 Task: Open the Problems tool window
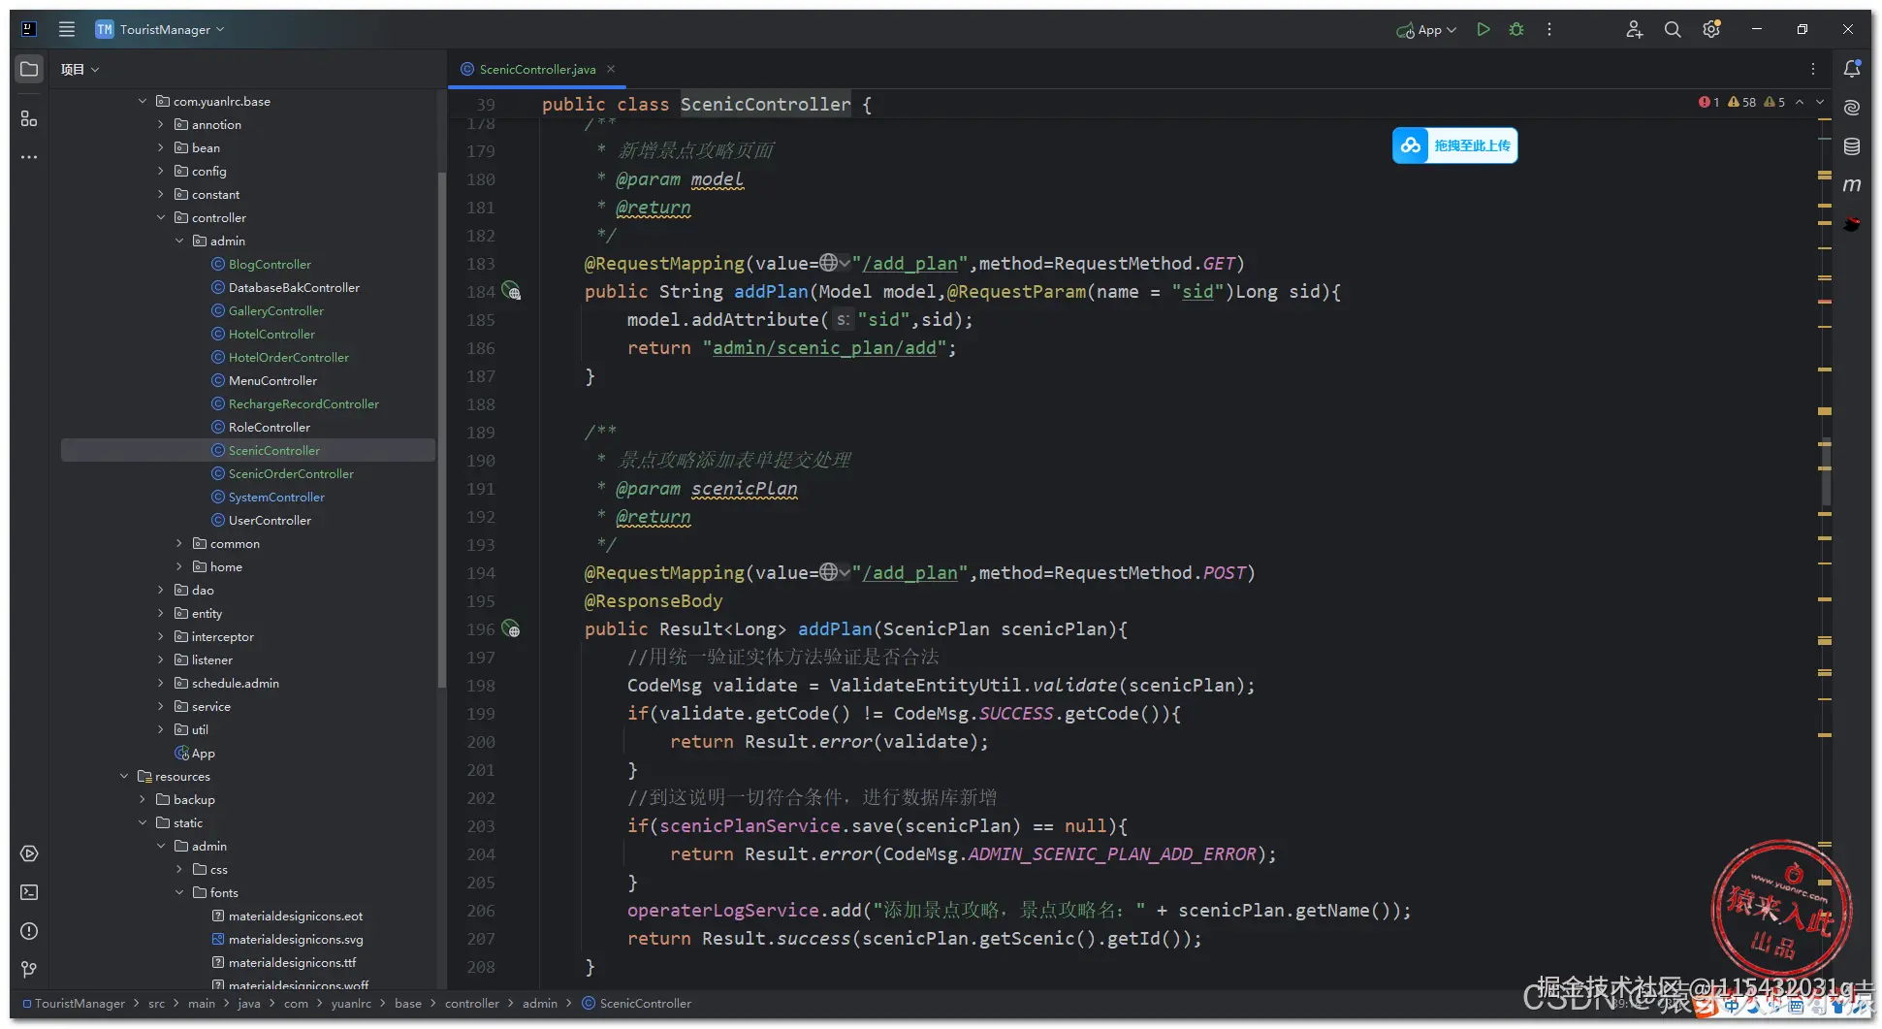29,931
